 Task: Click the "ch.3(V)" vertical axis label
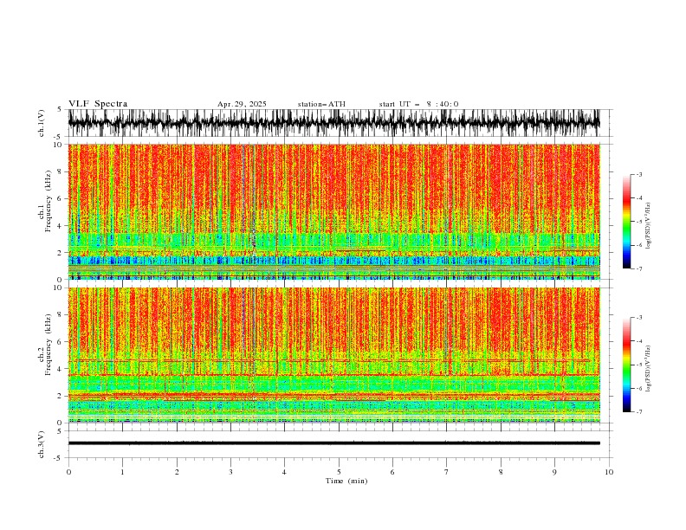42,444
